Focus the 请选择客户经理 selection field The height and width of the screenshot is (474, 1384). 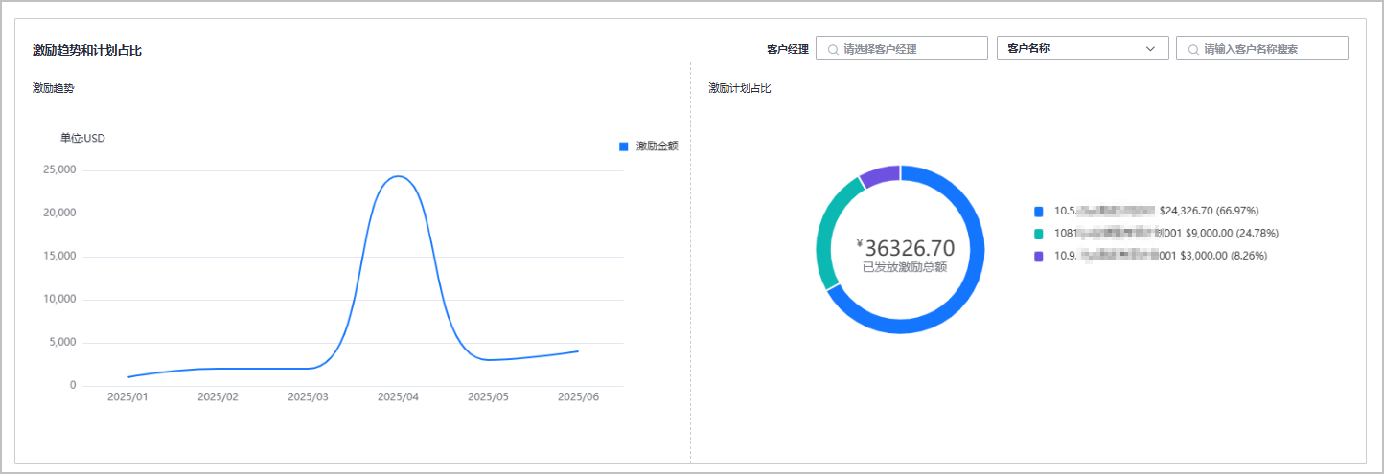click(x=911, y=49)
